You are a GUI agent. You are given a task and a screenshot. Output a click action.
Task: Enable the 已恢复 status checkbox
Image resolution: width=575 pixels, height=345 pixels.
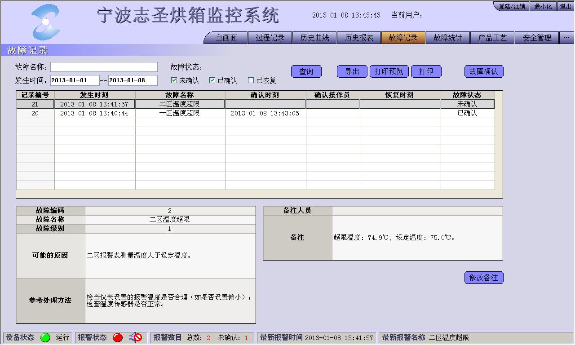[251, 80]
